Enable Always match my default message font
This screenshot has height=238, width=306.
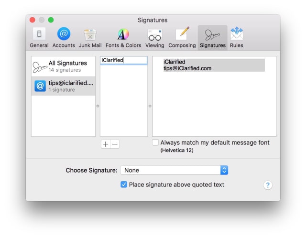(155, 142)
